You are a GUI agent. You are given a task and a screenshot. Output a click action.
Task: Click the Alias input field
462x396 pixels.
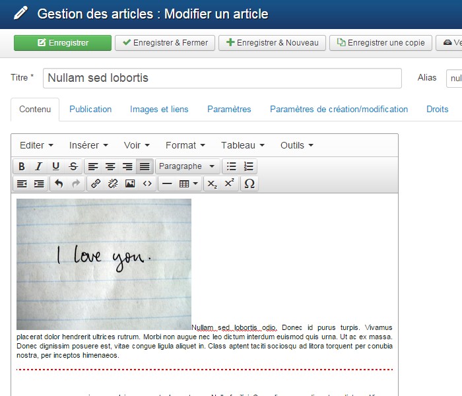tap(454, 78)
